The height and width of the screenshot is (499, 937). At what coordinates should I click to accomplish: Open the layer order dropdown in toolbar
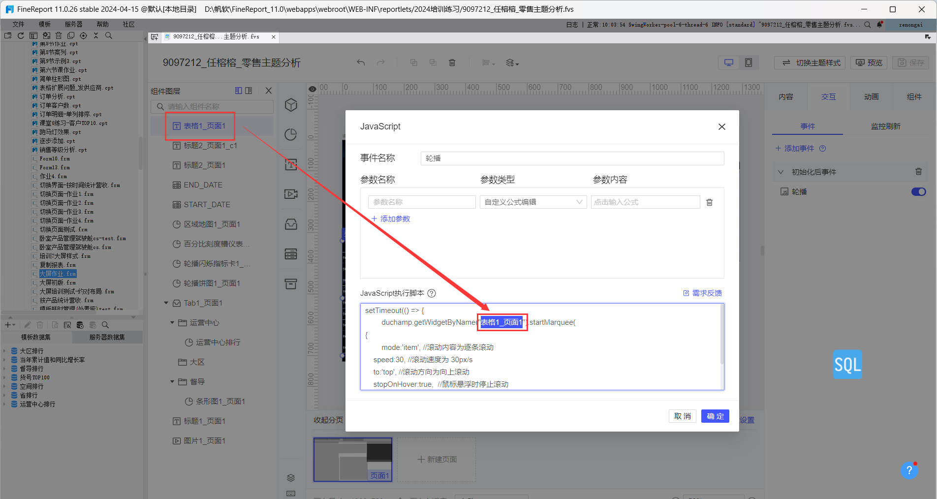[512, 62]
